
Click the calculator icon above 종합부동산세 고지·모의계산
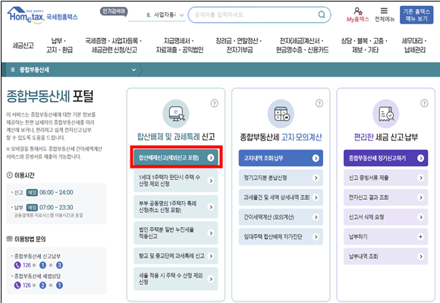pos(281,114)
